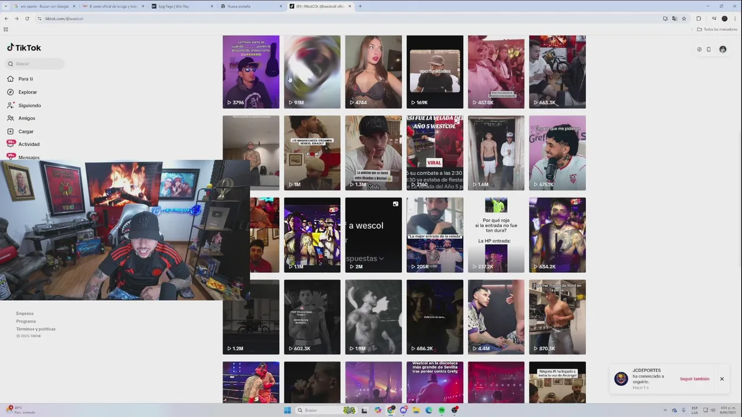Open the Windows Start menu
742x417 pixels.
[287, 410]
